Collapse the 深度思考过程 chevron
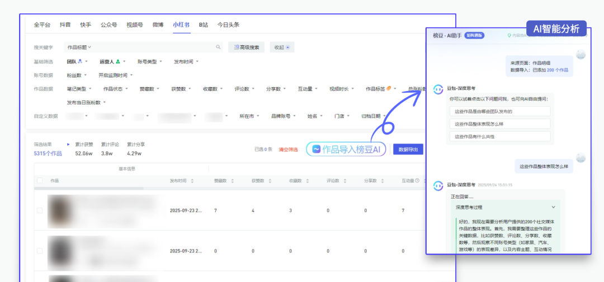 coord(554,207)
